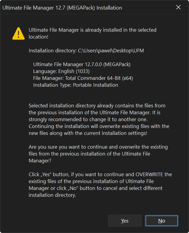Click the 'Installation directory:' label
The width and height of the screenshot is (189, 233).
tap(53, 51)
